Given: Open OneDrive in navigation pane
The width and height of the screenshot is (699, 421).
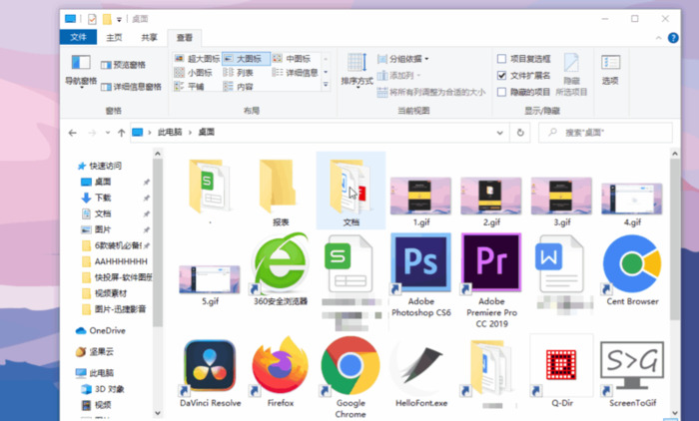Looking at the screenshot, I should (101, 330).
